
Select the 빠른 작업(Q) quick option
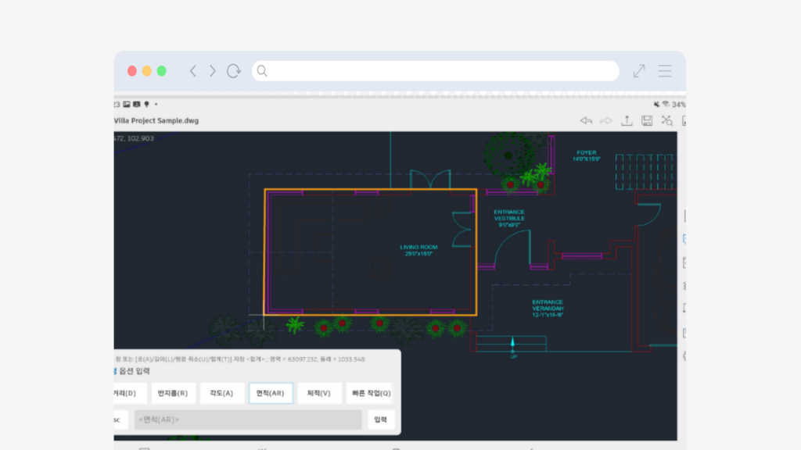[369, 393]
